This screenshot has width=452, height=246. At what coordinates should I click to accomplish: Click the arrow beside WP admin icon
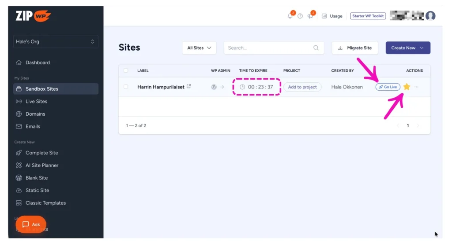222,87
